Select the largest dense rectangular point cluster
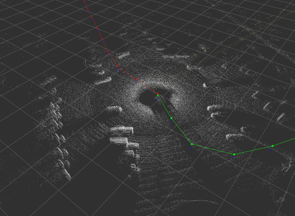 [x=122, y=130]
